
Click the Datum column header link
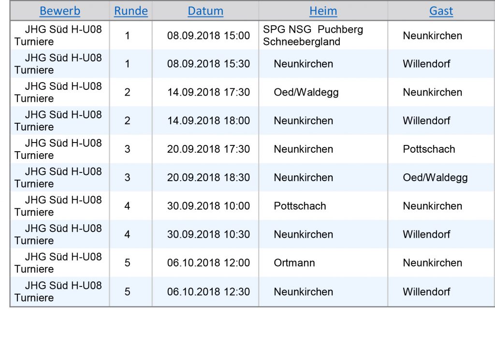click(205, 11)
